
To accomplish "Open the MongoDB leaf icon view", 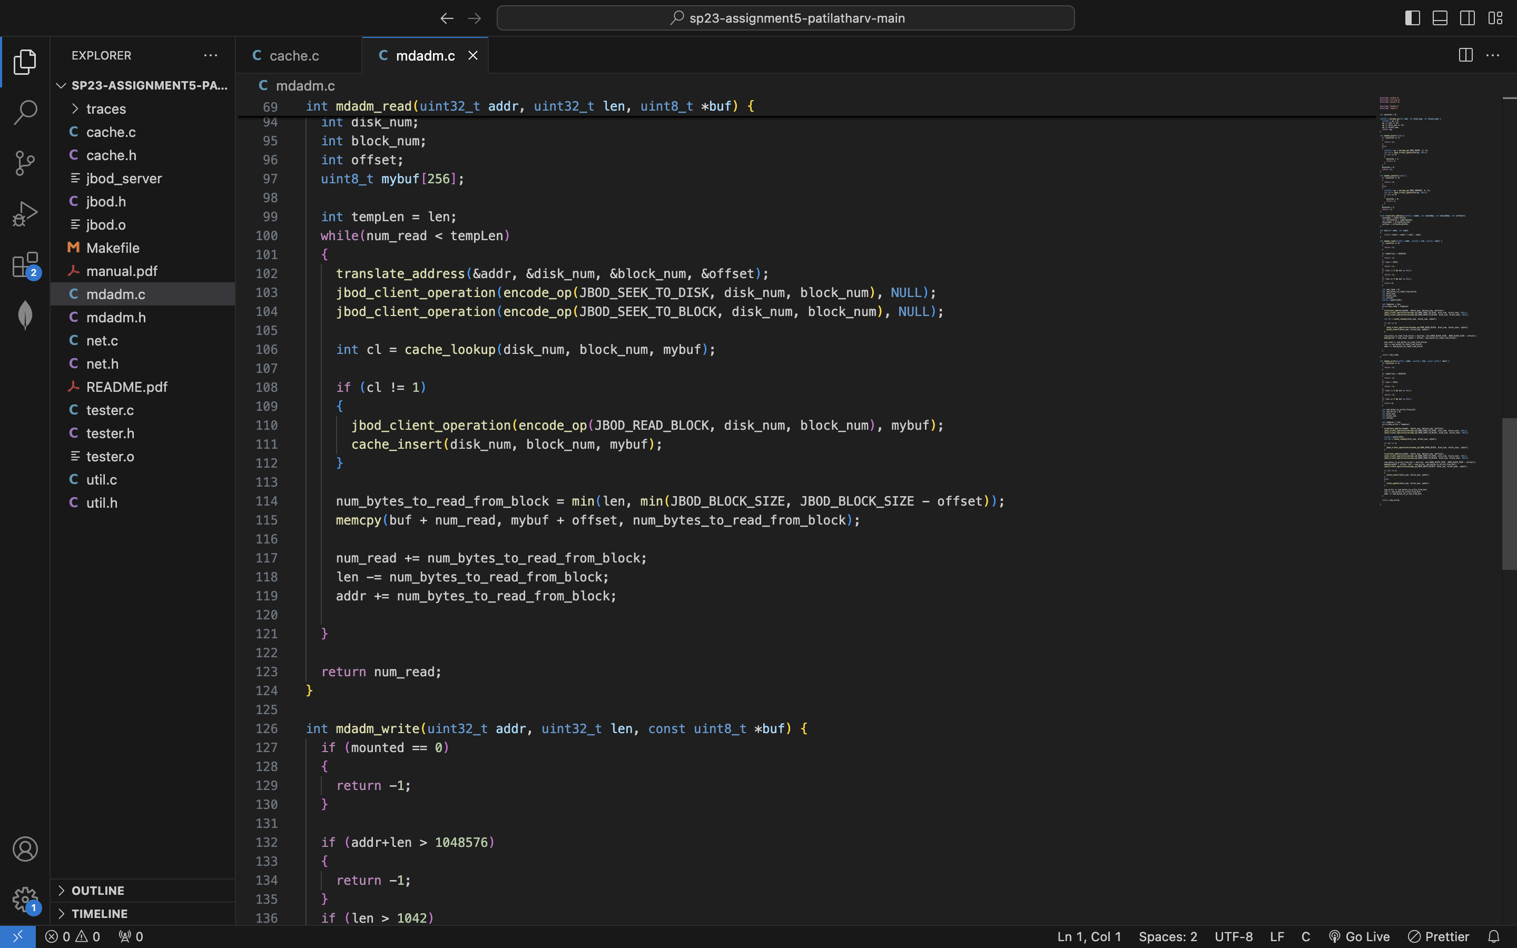I will point(25,315).
